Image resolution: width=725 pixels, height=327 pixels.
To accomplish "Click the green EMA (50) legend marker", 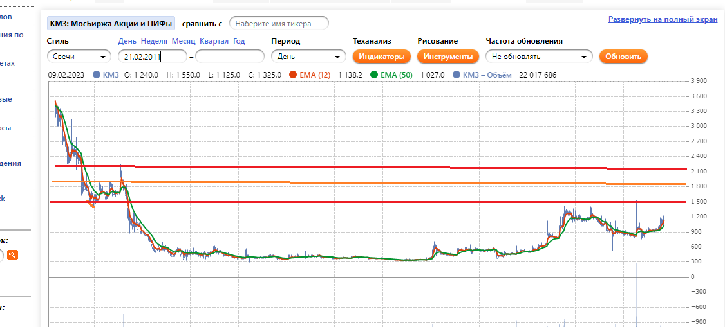I will tap(374, 75).
